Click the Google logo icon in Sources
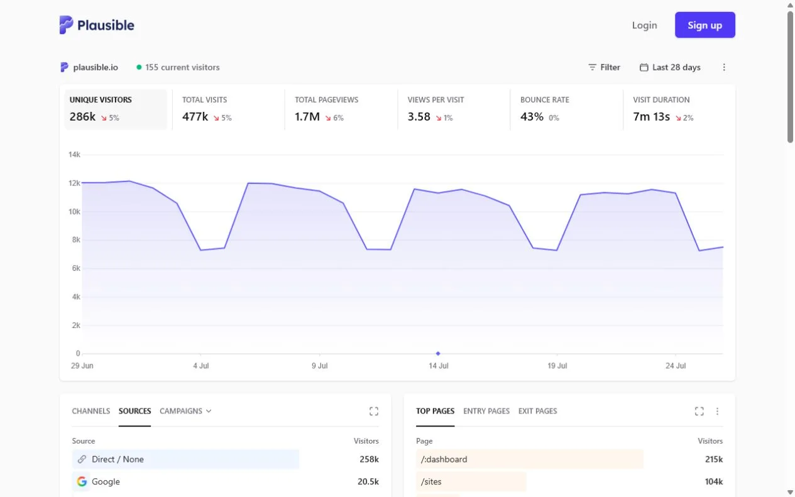 pyautogui.click(x=82, y=482)
